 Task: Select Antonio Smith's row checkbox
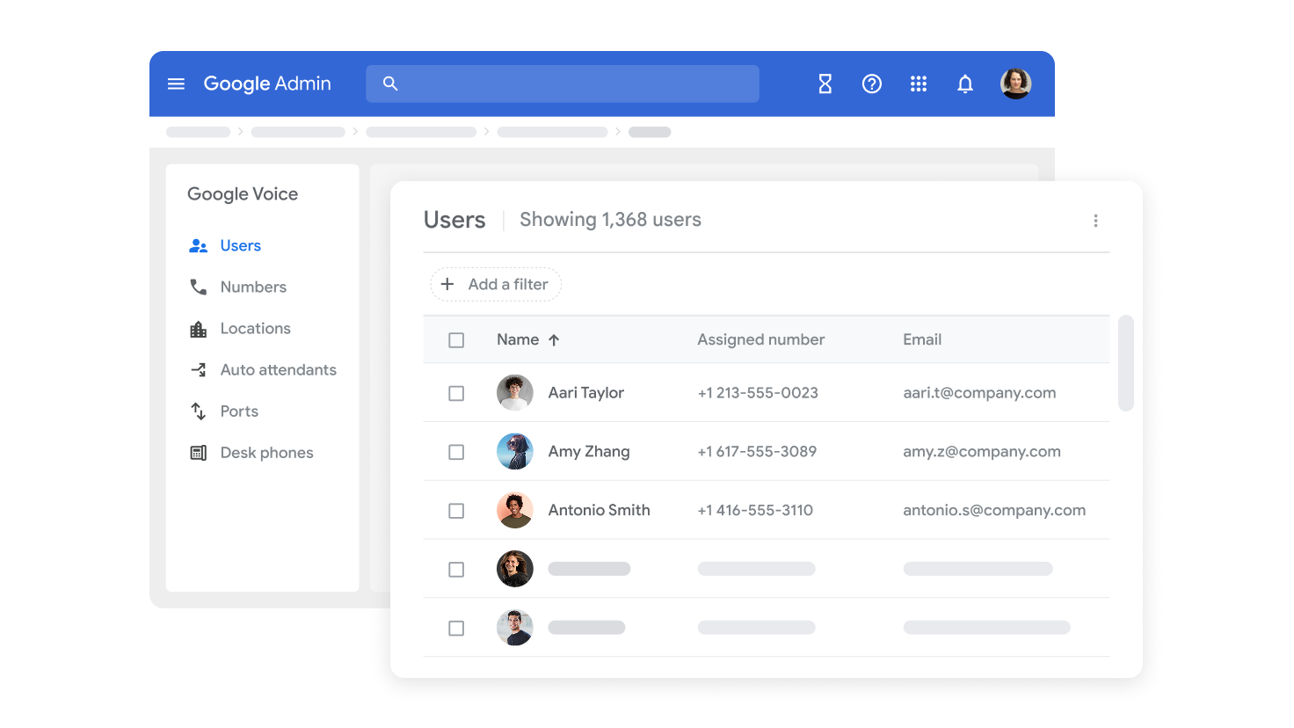click(x=456, y=510)
